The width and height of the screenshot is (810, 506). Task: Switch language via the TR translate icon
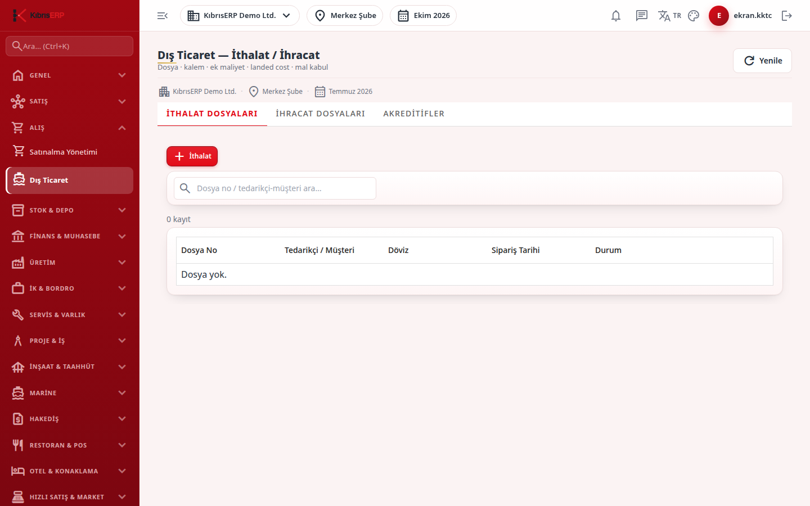pos(669,16)
